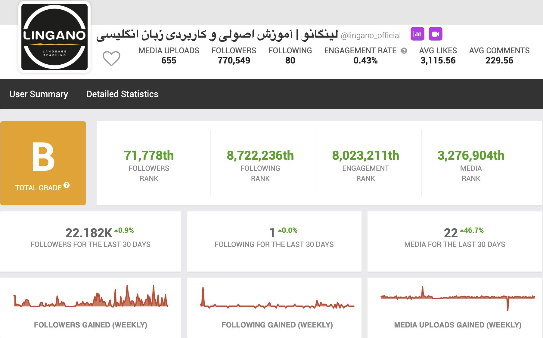Open the Media Uploads Gained weekly chart
This screenshot has width=543, height=338.
point(458,298)
